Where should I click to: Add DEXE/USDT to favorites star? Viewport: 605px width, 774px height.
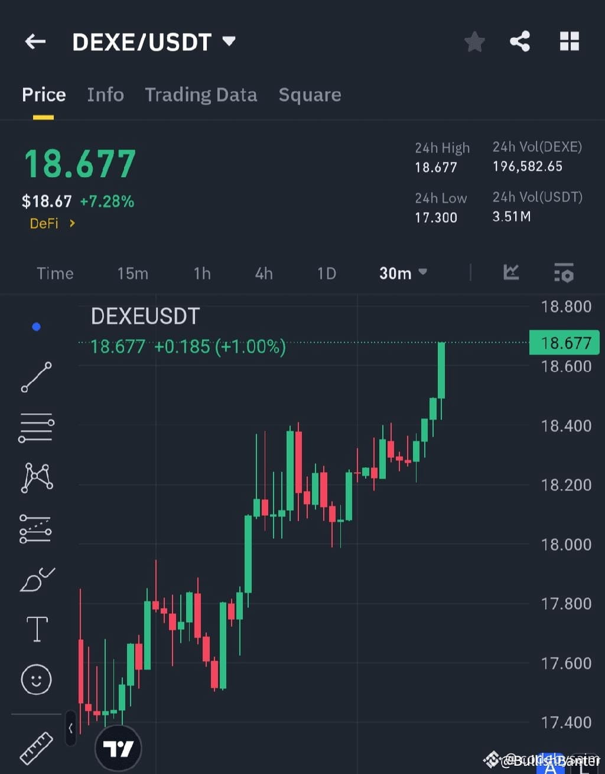(474, 42)
